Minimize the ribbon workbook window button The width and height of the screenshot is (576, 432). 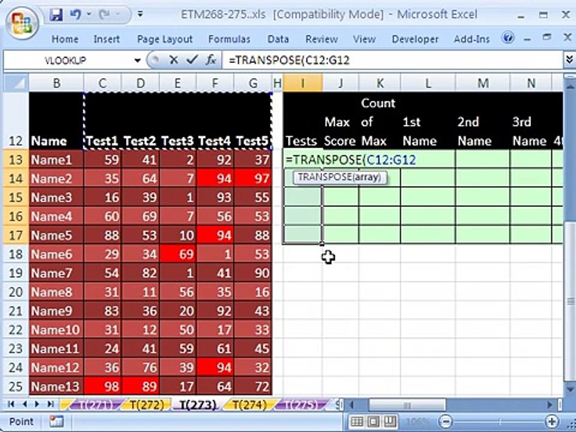click(x=527, y=38)
